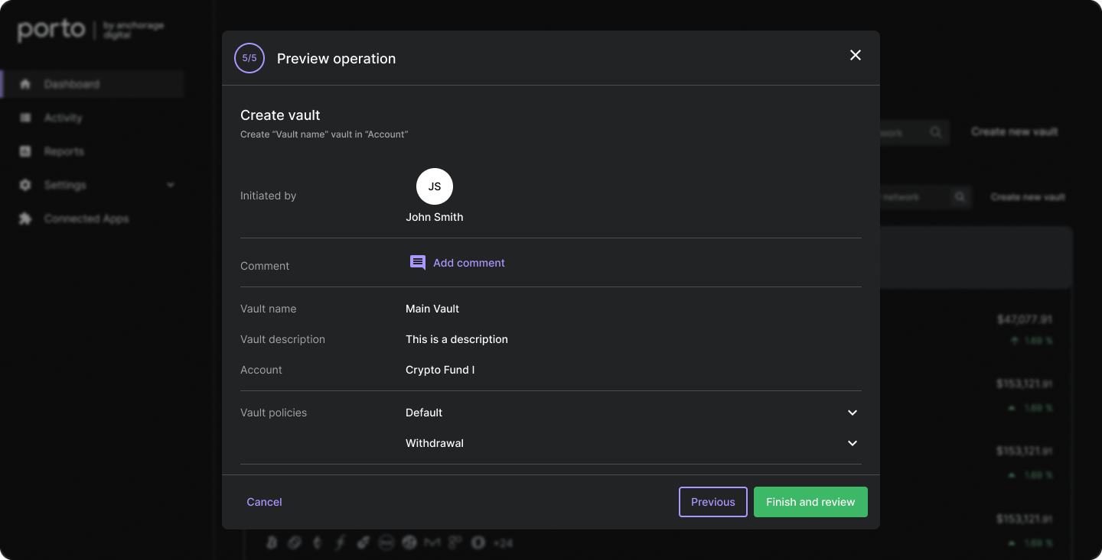Close the Preview operation dialog

click(856, 55)
